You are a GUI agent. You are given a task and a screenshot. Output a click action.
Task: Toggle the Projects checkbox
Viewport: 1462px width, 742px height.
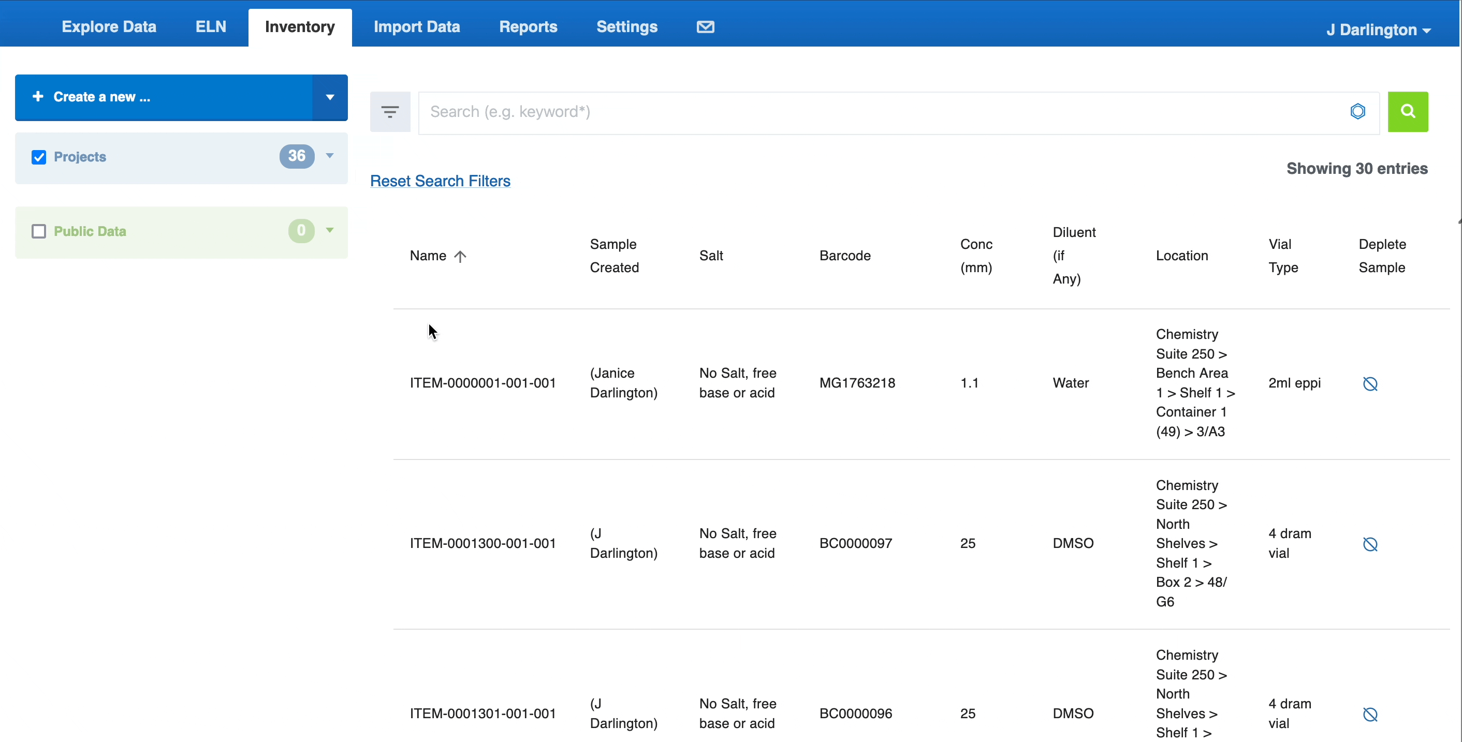pos(39,157)
